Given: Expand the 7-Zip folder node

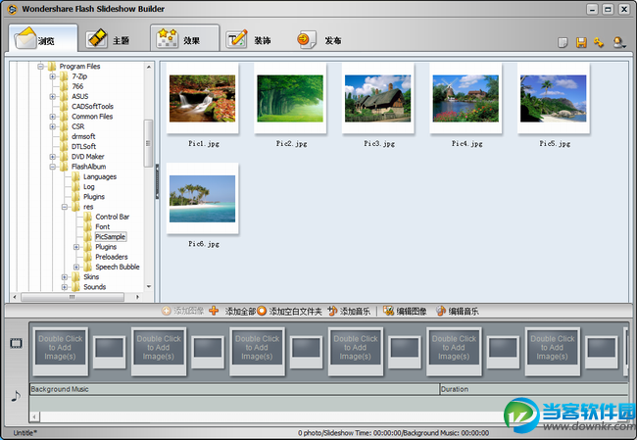Looking at the screenshot, I should pos(53,76).
